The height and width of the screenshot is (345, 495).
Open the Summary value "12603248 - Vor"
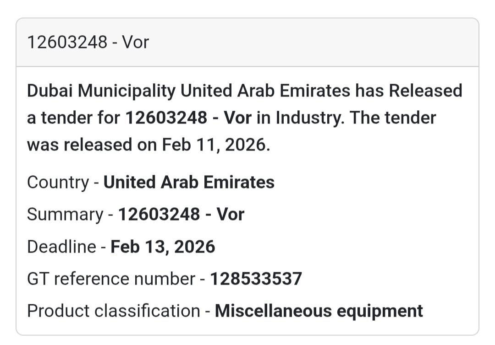point(181,214)
